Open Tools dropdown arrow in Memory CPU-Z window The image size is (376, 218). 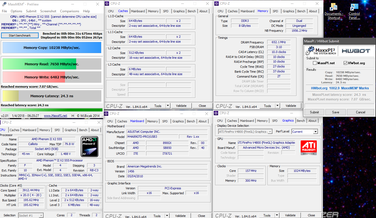pyautogui.click(x=278, y=106)
